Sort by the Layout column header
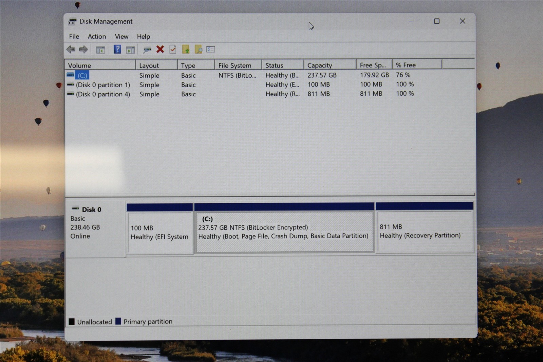The width and height of the screenshot is (543, 362). point(156,65)
